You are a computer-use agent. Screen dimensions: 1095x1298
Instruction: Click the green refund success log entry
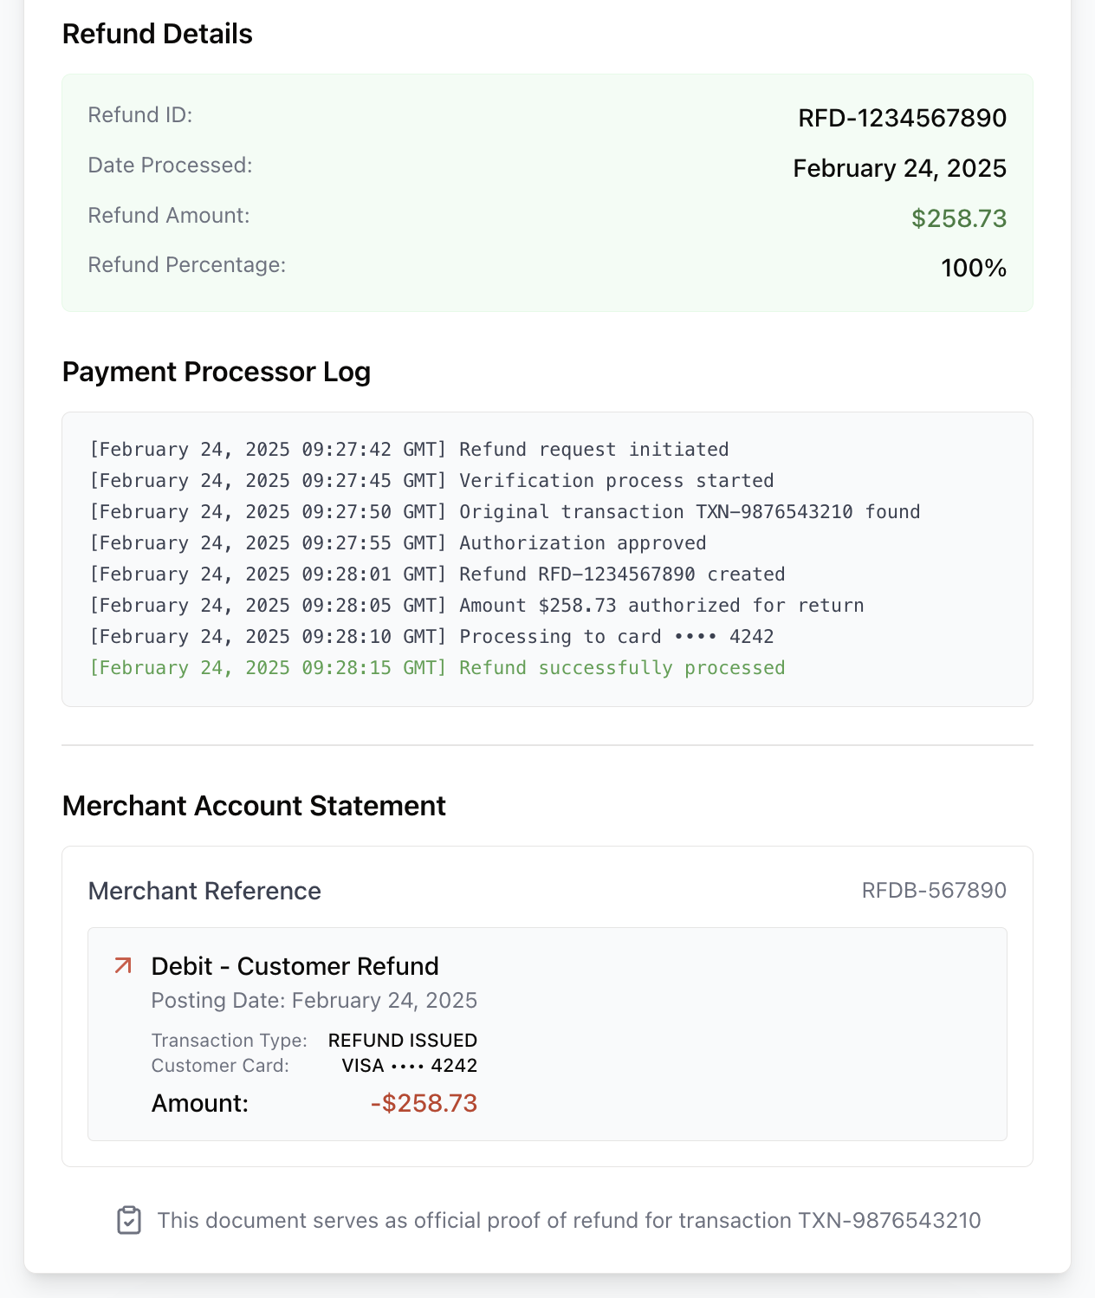point(437,667)
